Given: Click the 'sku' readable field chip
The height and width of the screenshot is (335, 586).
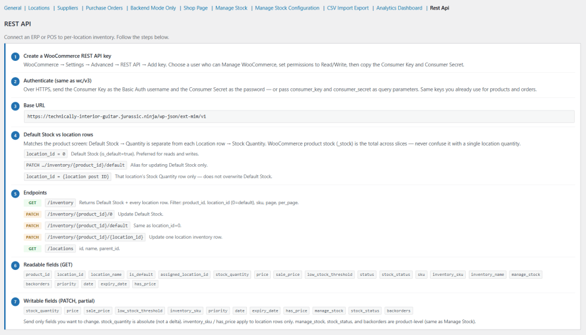Looking at the screenshot, I should pos(421,275).
